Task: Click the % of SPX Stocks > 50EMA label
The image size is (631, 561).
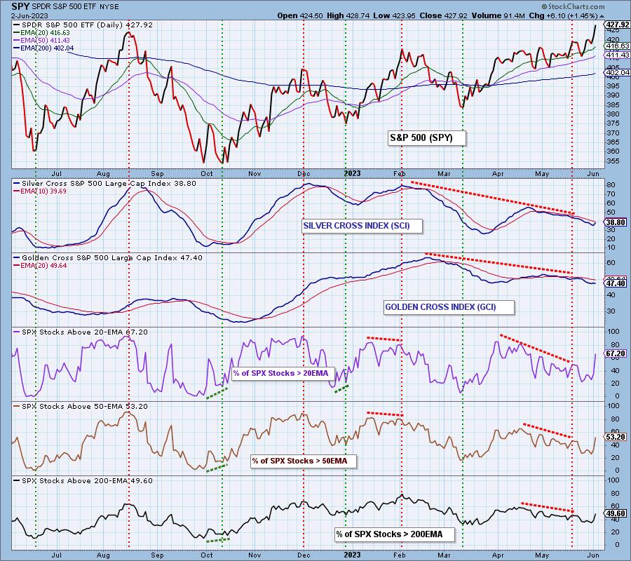Action: [x=304, y=461]
